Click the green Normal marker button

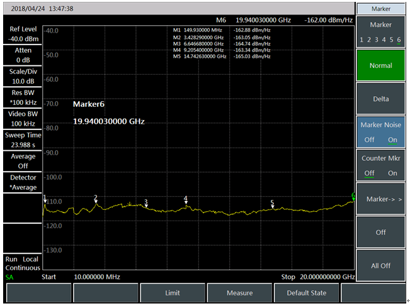[380, 65]
